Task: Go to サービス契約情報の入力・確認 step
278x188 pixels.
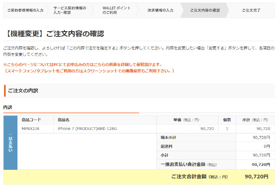Action: [x=69, y=10]
